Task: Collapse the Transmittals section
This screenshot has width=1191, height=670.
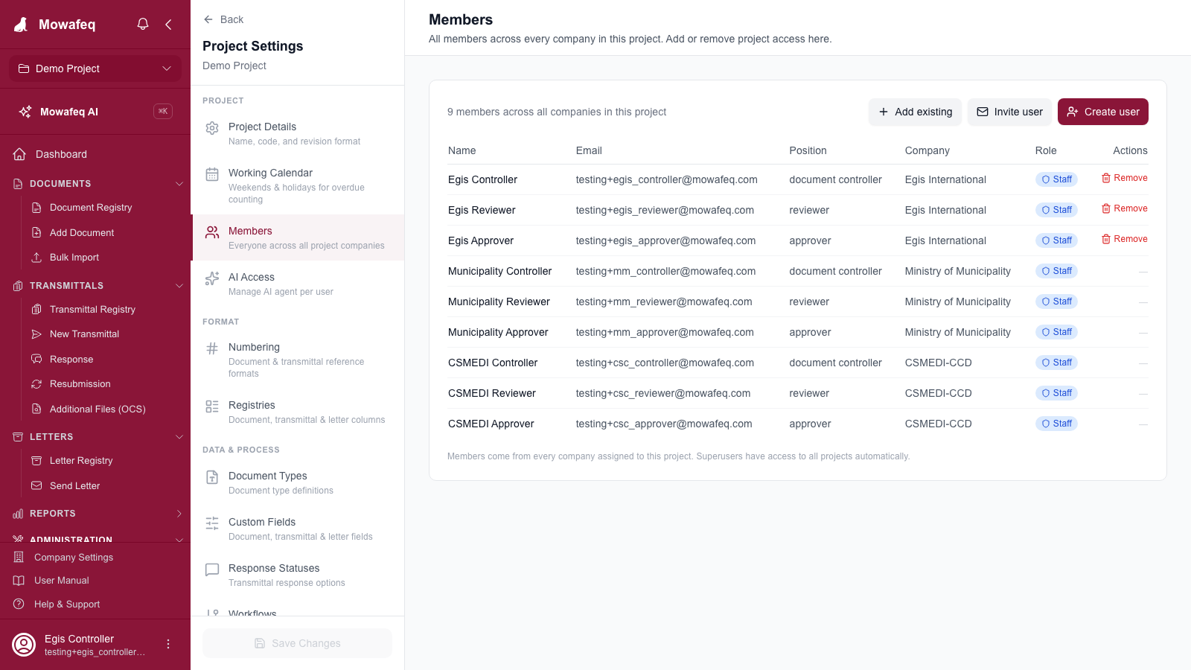Action: [x=179, y=286]
